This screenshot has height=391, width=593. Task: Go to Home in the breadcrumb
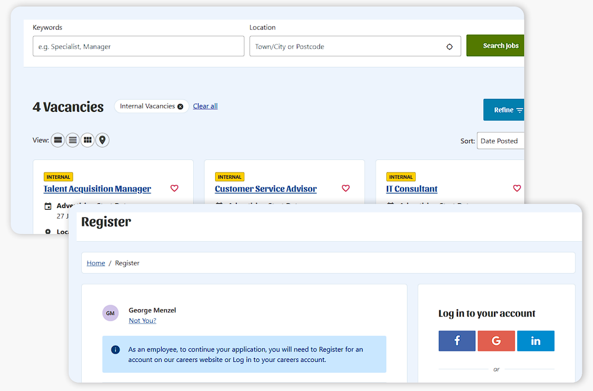point(95,263)
